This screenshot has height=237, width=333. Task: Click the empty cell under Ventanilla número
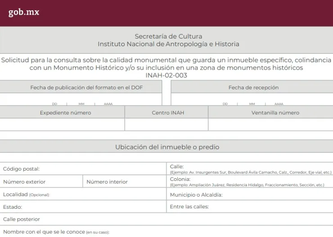(271, 124)
